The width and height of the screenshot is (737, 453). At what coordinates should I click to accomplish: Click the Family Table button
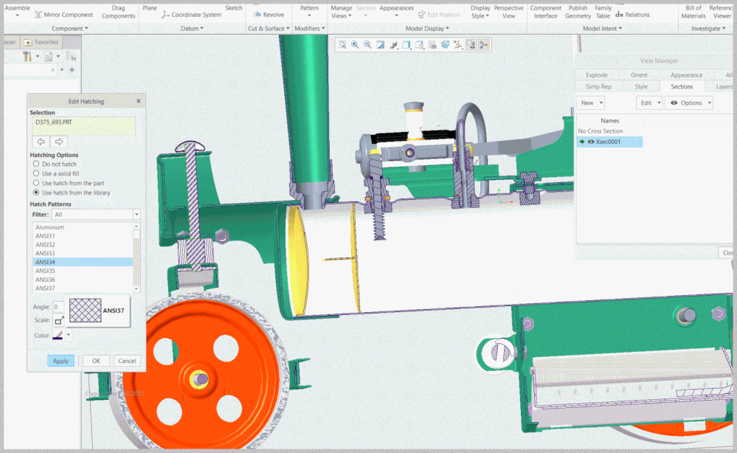[603, 12]
